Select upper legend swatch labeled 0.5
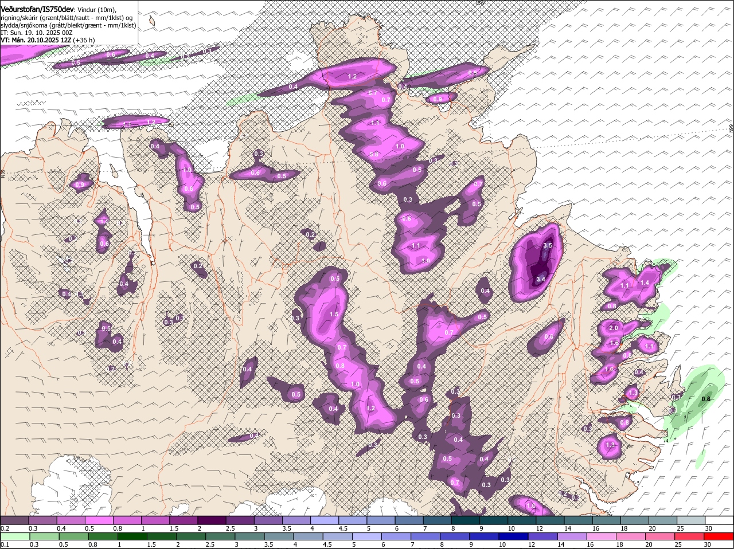This screenshot has height=549, width=734. (x=99, y=520)
